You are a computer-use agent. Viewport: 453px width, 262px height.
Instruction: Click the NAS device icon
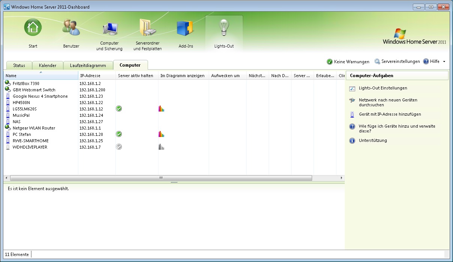(8, 121)
